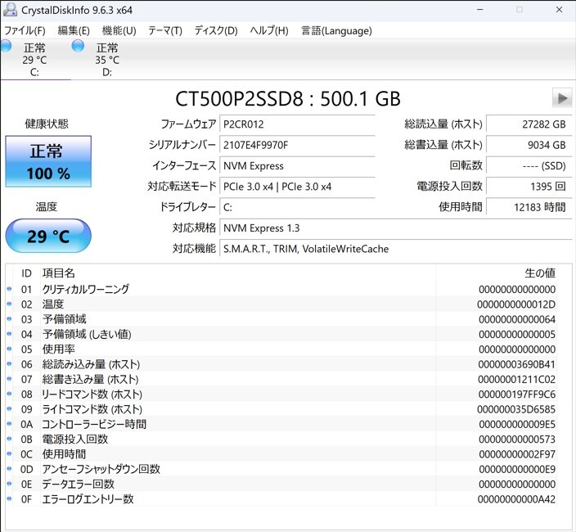Click status dot of row 01

point(9,289)
